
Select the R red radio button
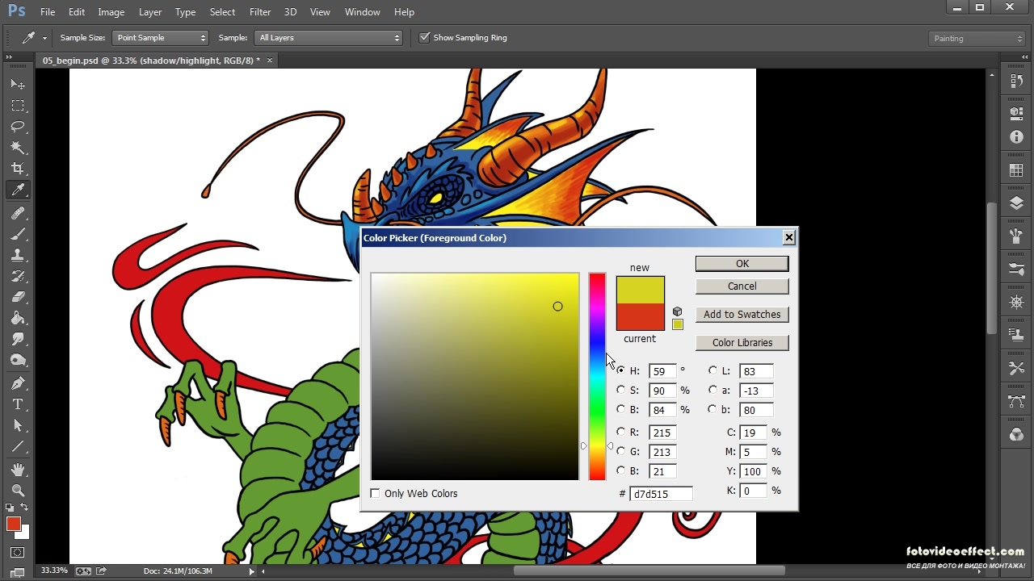(x=620, y=432)
